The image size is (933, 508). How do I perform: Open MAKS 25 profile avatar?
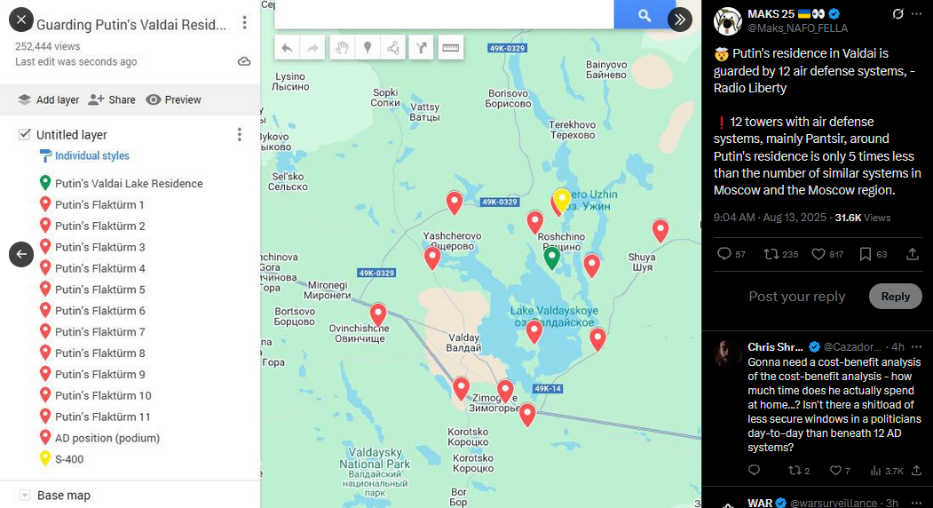pos(727,21)
